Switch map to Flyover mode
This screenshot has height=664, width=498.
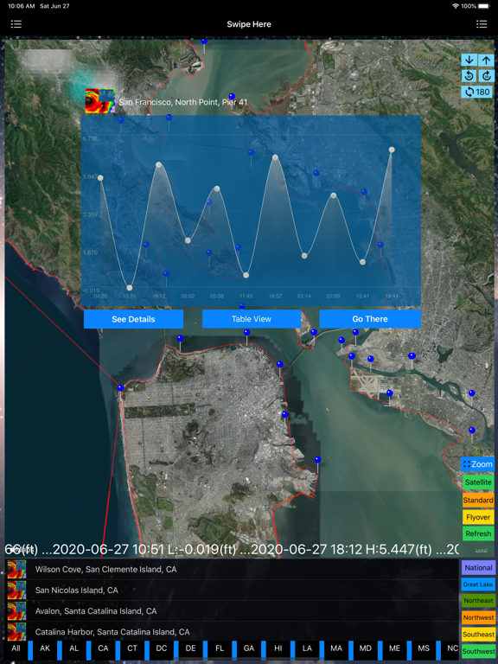(x=478, y=517)
